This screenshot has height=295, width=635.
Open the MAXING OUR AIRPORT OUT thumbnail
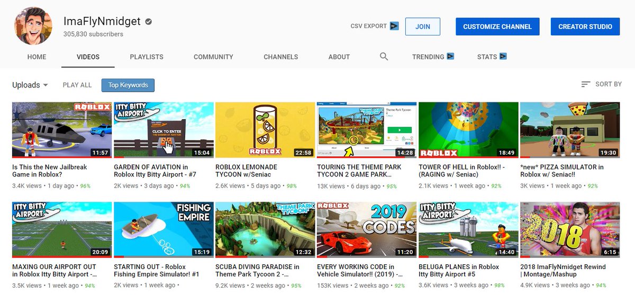tap(62, 230)
